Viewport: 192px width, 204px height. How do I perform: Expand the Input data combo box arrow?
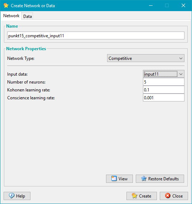click(x=181, y=74)
